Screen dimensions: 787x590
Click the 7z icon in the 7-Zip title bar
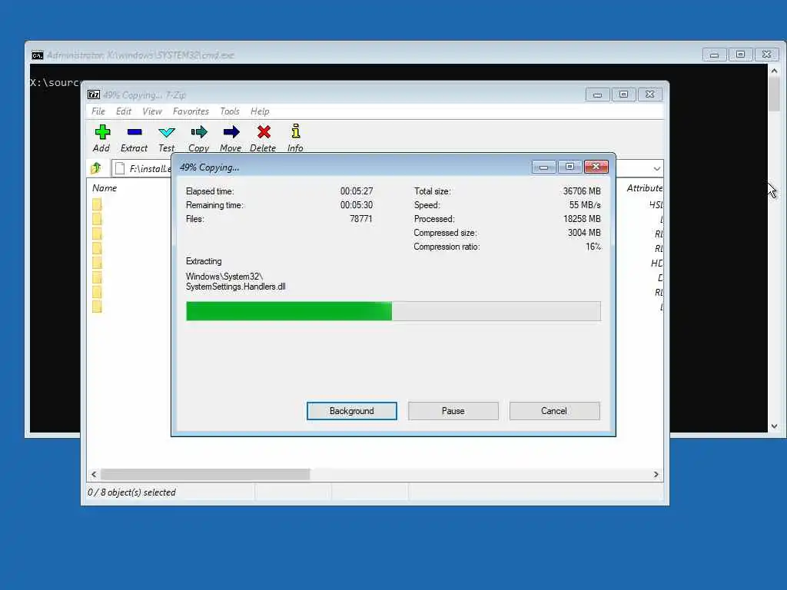(94, 94)
